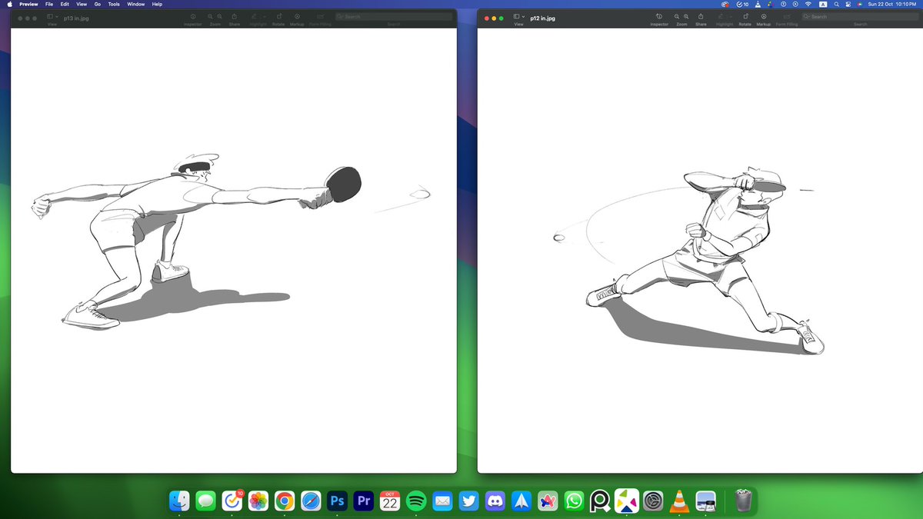Open Finder from the Dock
Image resolution: width=923 pixels, height=519 pixels.
pyautogui.click(x=179, y=501)
